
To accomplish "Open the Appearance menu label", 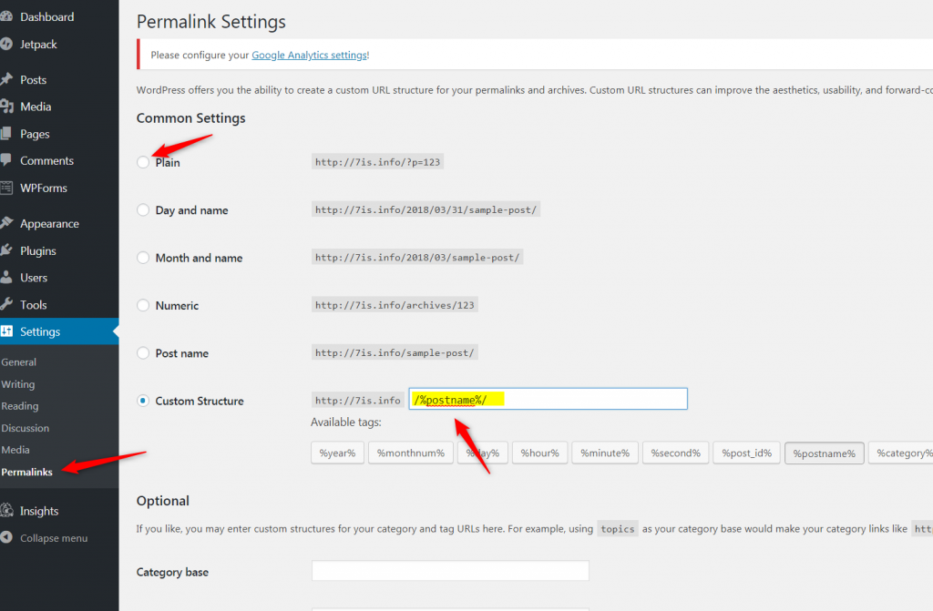I will tap(49, 224).
